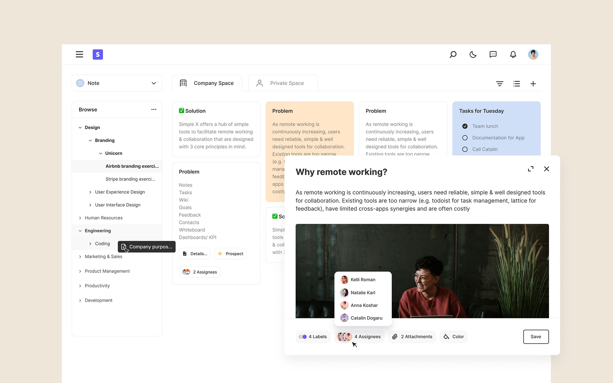Viewport: 613px width, 383px height.
Task: Switch to Private Space tab
Action: pyautogui.click(x=283, y=83)
